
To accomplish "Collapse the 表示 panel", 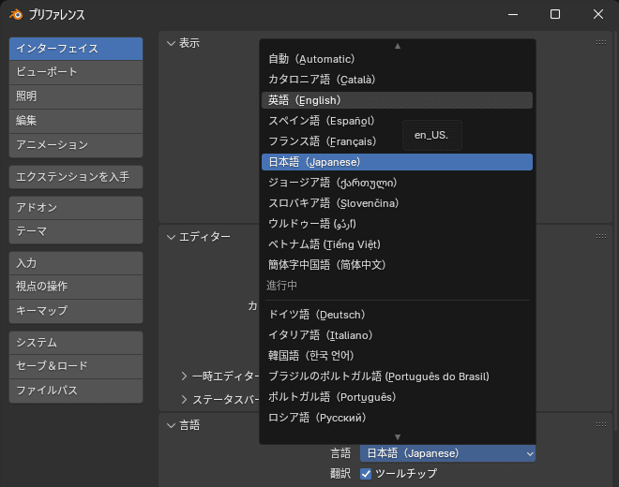I will point(171,43).
